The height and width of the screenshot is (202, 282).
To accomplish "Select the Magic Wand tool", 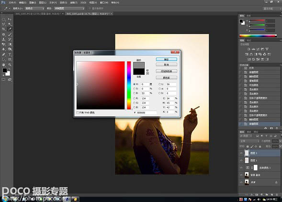I will coord(10,24).
